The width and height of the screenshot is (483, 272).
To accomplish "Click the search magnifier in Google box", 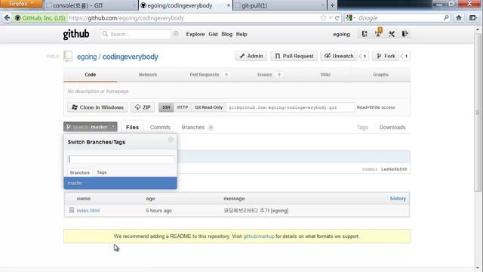I will click(446, 18).
